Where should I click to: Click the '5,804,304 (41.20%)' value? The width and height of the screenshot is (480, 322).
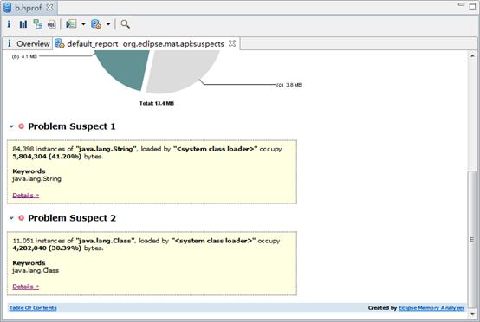coord(47,157)
